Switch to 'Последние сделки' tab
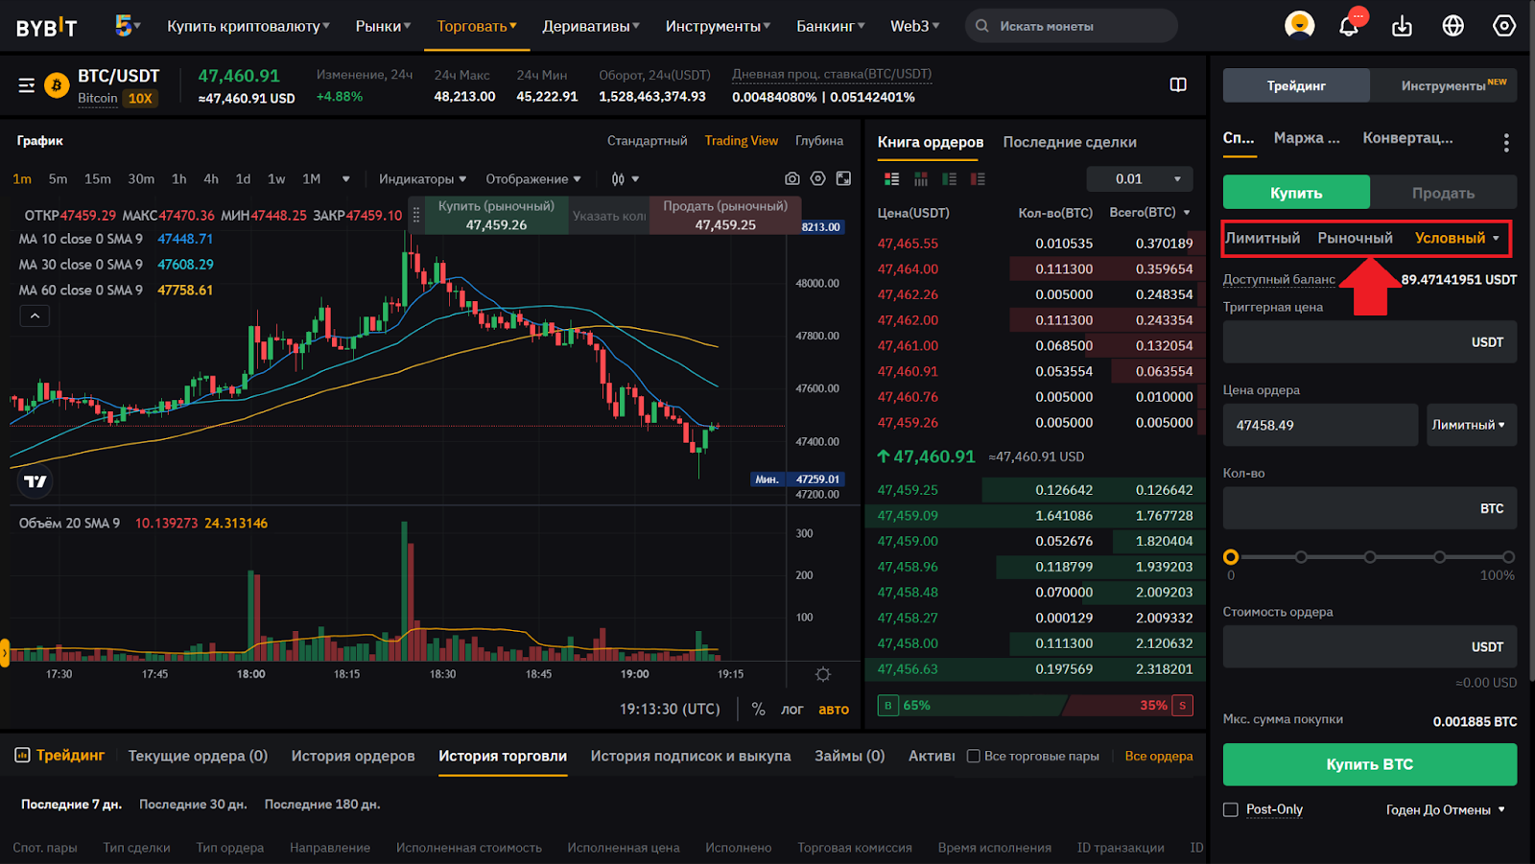 coord(1069,142)
